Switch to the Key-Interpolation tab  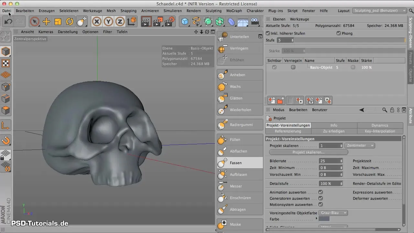pos(380,131)
